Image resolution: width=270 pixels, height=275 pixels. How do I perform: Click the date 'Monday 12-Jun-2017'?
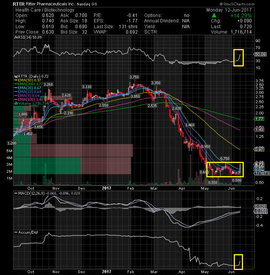tap(229, 10)
